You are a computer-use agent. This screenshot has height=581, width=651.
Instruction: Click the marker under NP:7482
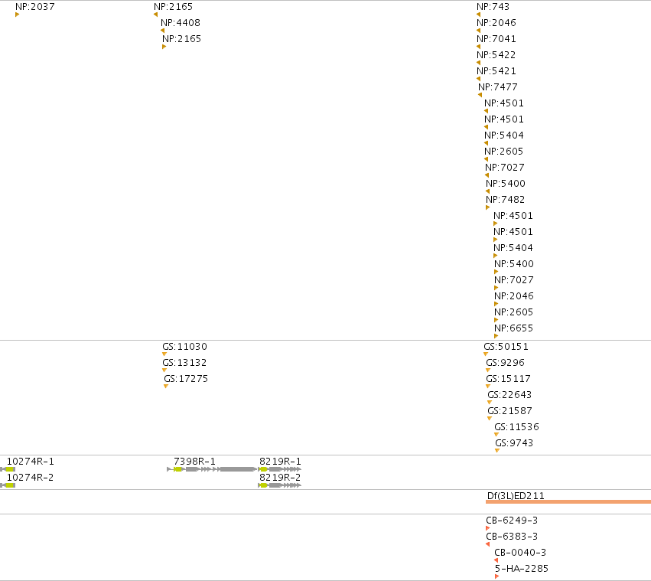click(488, 207)
